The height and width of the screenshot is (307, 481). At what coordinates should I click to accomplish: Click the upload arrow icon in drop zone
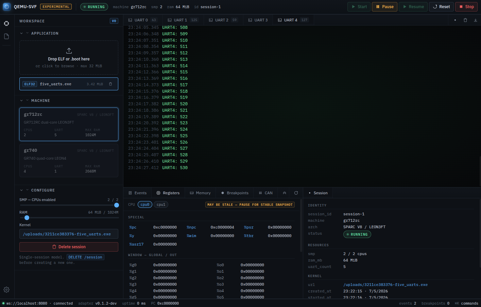(69, 51)
